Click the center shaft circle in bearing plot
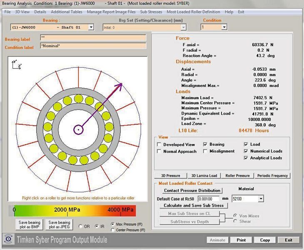This screenshot has width=304, height=250. coord(78,129)
